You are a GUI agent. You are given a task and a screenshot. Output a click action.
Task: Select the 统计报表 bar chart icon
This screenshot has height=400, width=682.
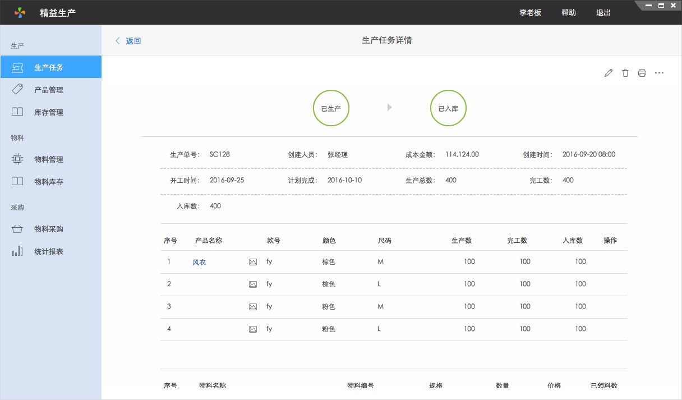pyautogui.click(x=17, y=252)
